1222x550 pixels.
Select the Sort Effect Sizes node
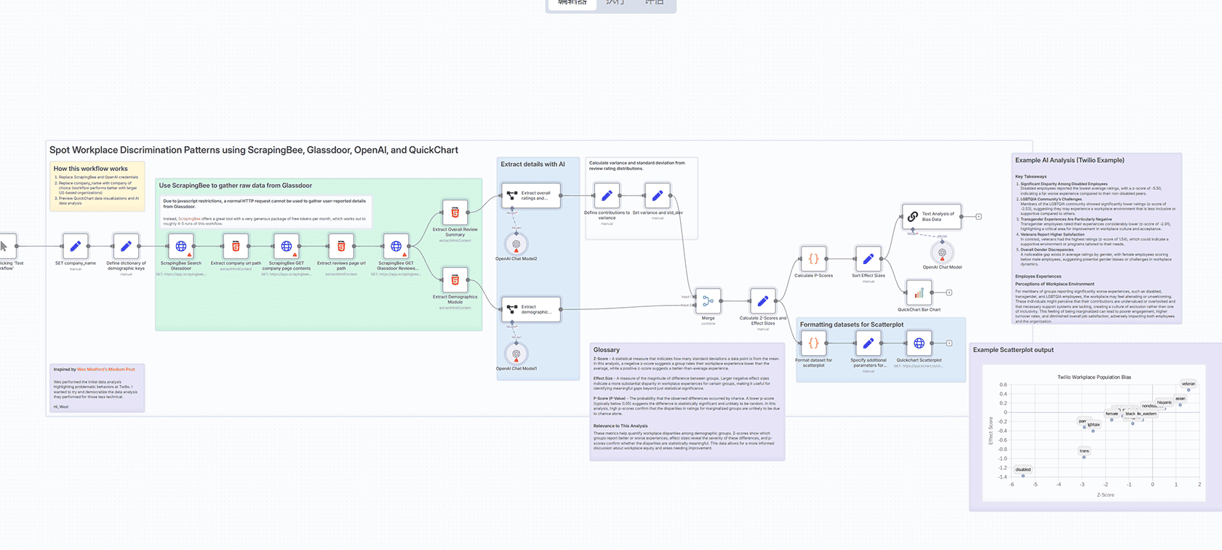tap(868, 259)
